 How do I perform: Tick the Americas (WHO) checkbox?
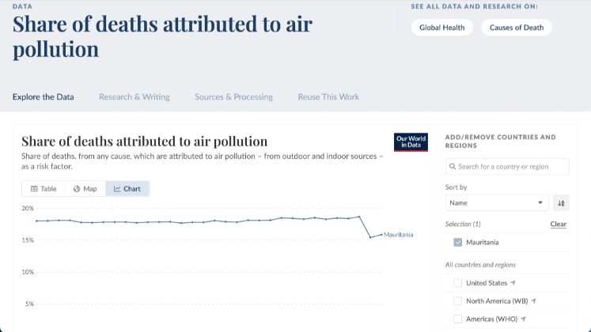tap(457, 319)
